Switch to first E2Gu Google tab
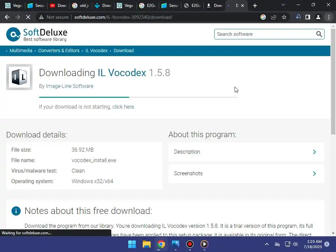Viewport: 336px width, 252px height. click(148, 6)
